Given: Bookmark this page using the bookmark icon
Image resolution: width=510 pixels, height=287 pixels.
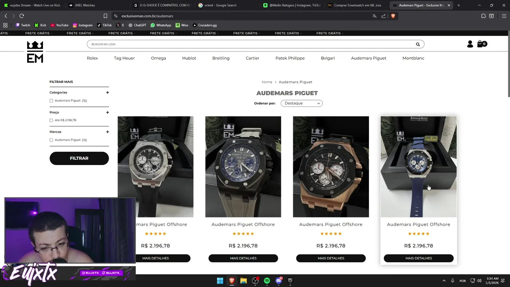Looking at the screenshot, I should click(105, 16).
